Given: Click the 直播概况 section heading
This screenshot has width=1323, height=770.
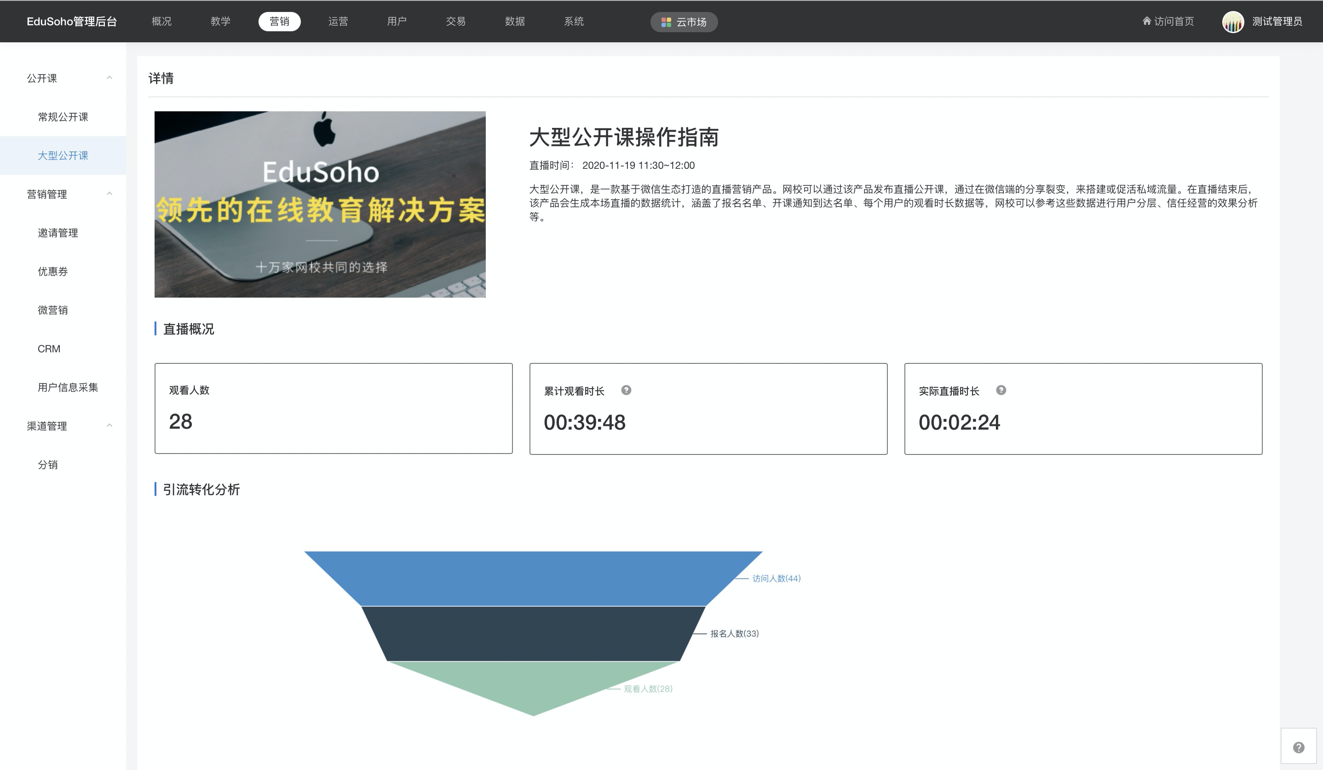Looking at the screenshot, I should (189, 329).
